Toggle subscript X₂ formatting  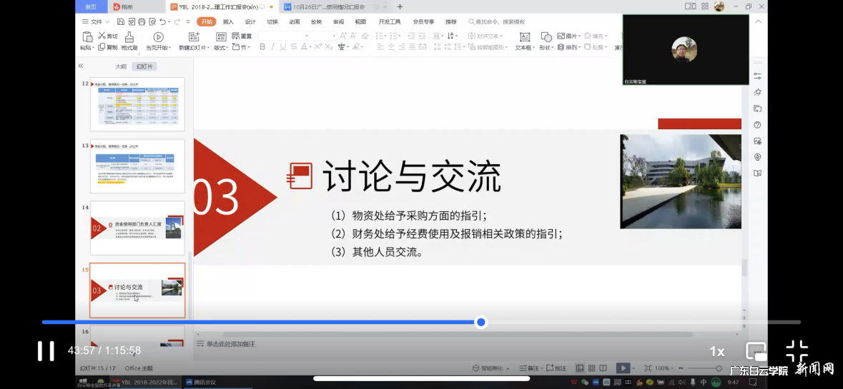[328, 47]
